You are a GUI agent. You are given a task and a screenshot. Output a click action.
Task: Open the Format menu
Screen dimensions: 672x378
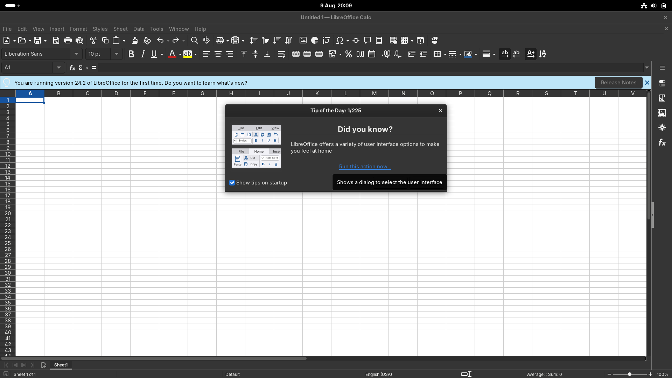point(78,29)
